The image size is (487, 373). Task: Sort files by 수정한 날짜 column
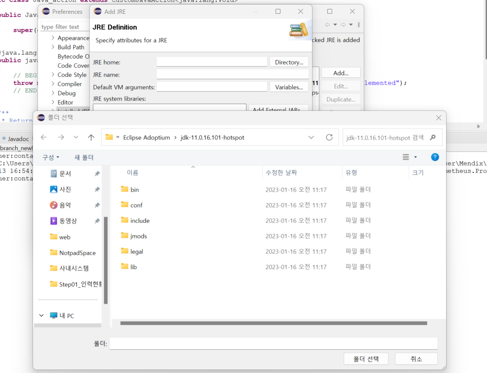pyautogui.click(x=281, y=172)
